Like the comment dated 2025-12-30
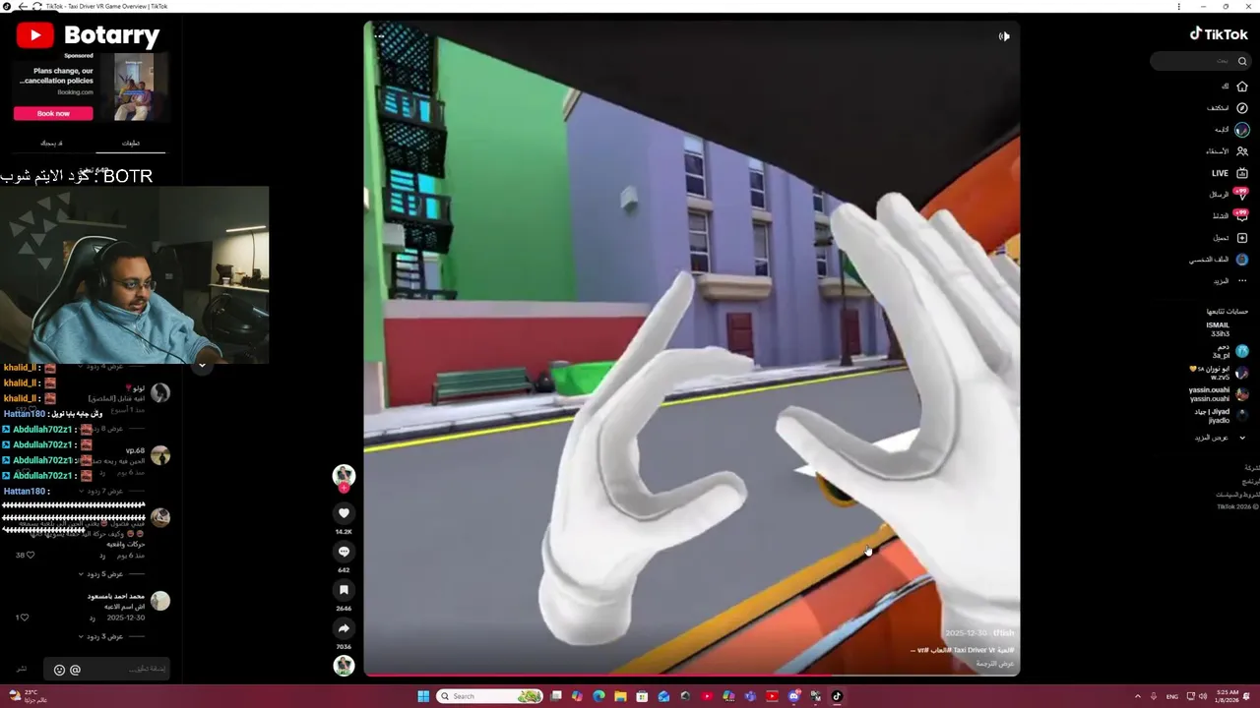Screen dimensions: 1260x708 click(24, 618)
